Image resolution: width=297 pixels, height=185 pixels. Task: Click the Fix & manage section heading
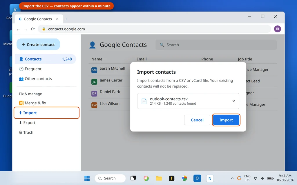coord(30,94)
